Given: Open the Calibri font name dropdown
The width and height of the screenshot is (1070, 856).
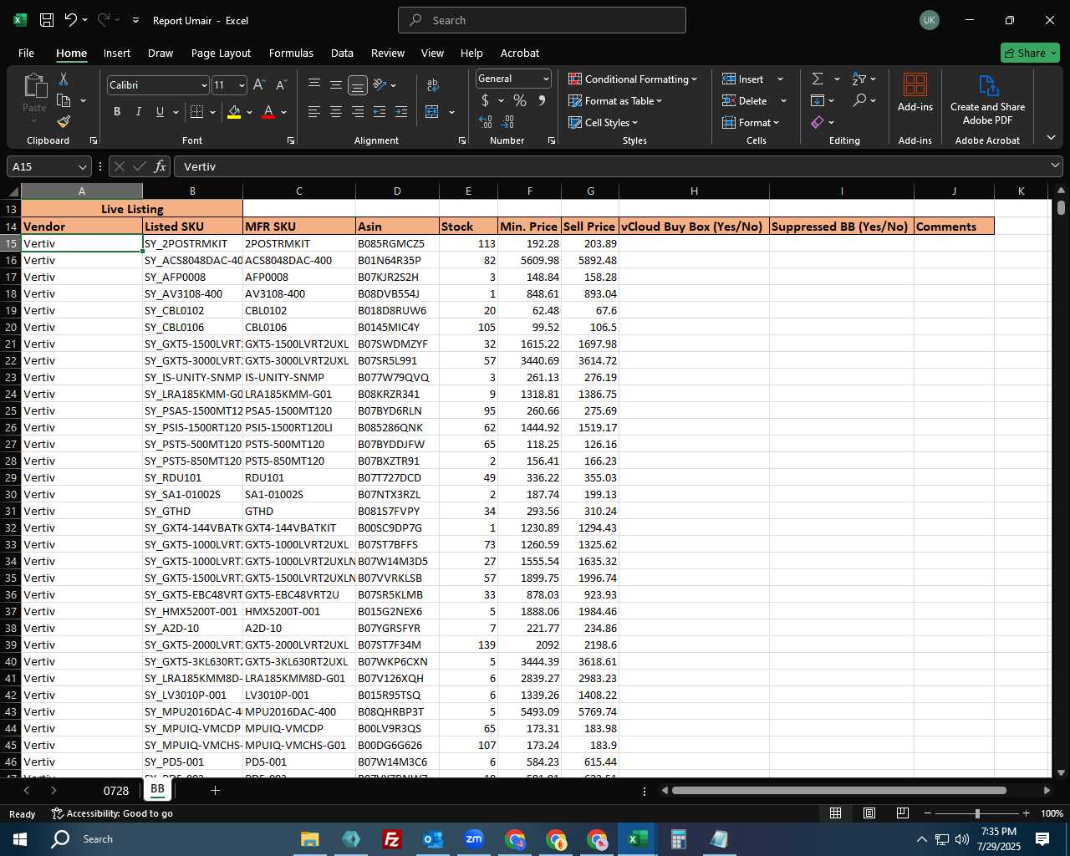Looking at the screenshot, I should [x=203, y=85].
